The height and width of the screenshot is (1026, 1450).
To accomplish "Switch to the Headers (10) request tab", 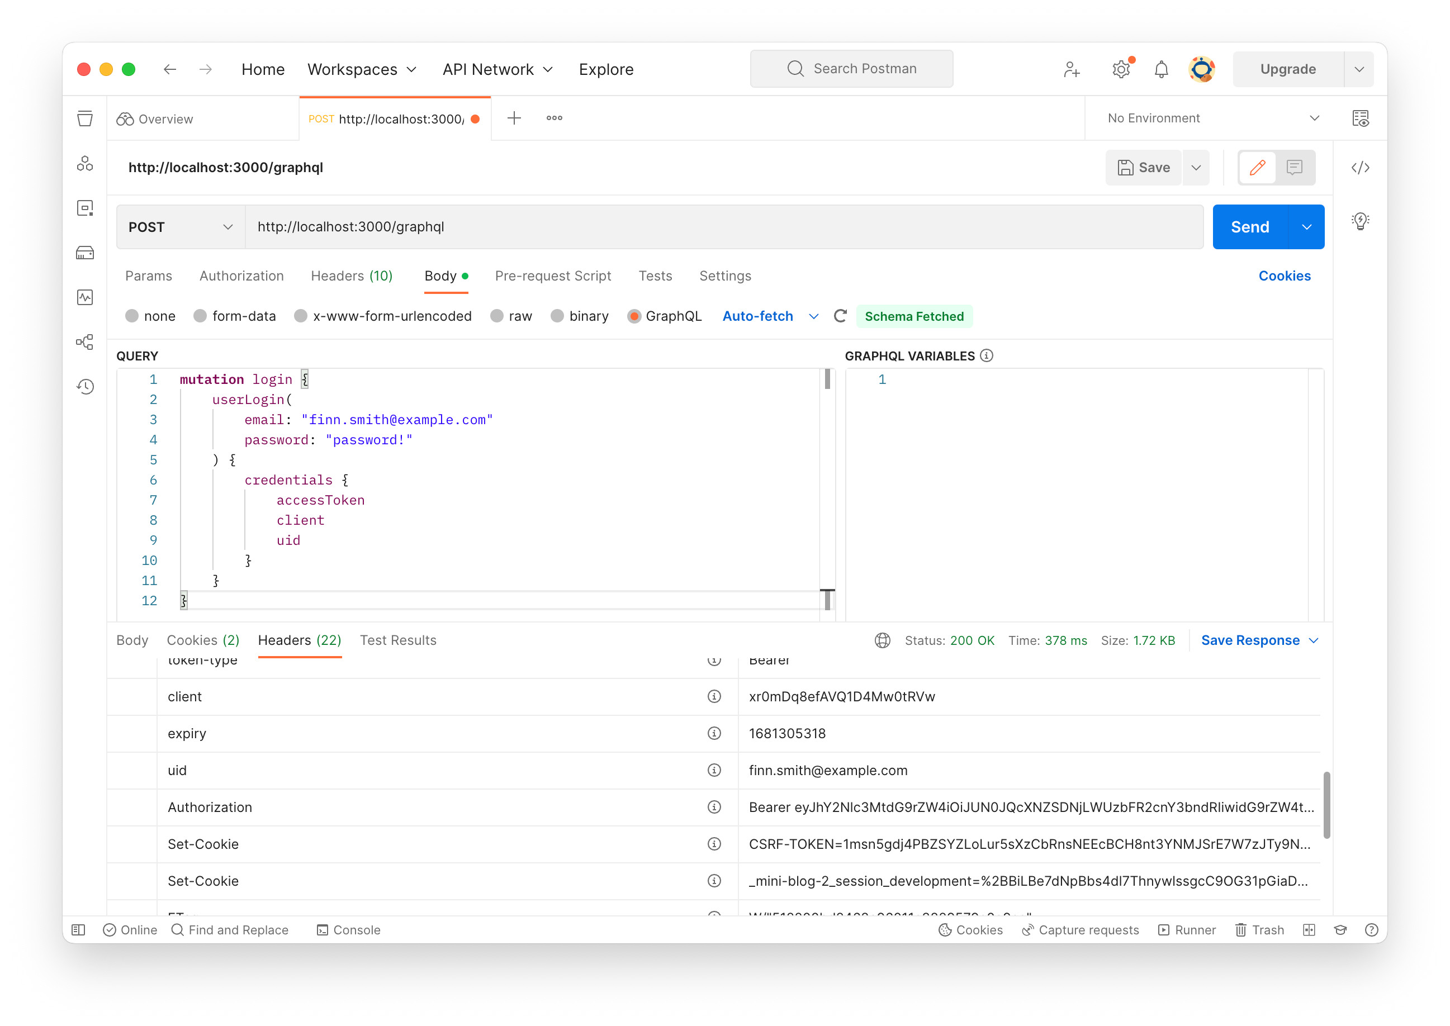I will pyautogui.click(x=351, y=275).
